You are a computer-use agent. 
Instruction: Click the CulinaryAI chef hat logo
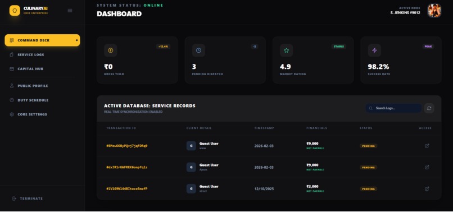pos(15,11)
